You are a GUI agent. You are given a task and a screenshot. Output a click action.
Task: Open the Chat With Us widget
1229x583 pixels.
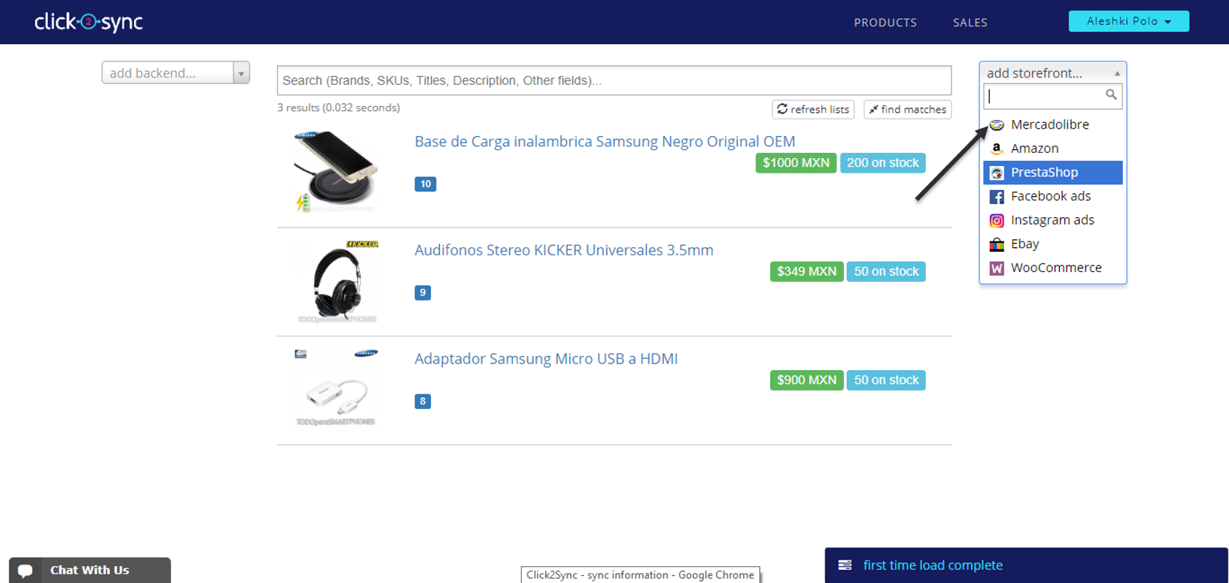[x=90, y=571]
